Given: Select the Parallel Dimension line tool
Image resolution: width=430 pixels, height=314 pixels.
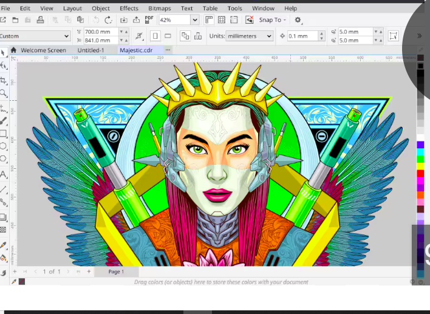Looking at the screenshot, I should (x=3, y=189).
